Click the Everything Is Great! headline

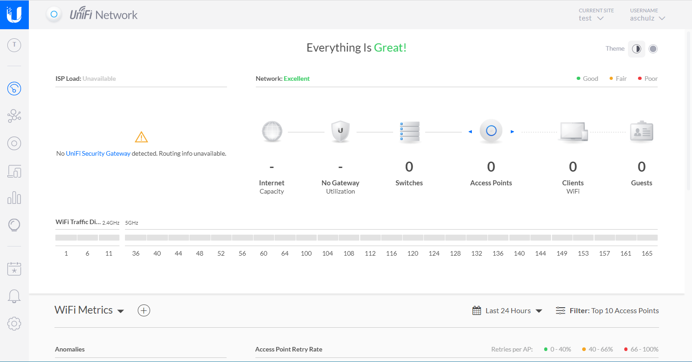[357, 47]
